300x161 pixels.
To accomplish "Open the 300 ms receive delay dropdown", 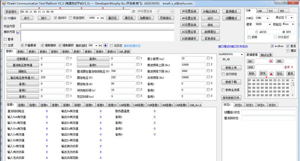I will [x=96, y=45].
